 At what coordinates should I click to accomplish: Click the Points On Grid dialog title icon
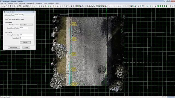[x=5, y=12]
